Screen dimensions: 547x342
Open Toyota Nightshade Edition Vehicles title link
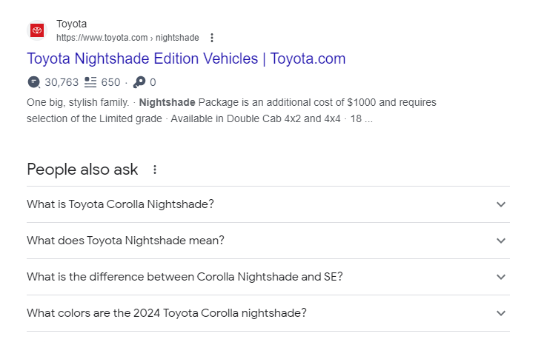pyautogui.click(x=186, y=58)
